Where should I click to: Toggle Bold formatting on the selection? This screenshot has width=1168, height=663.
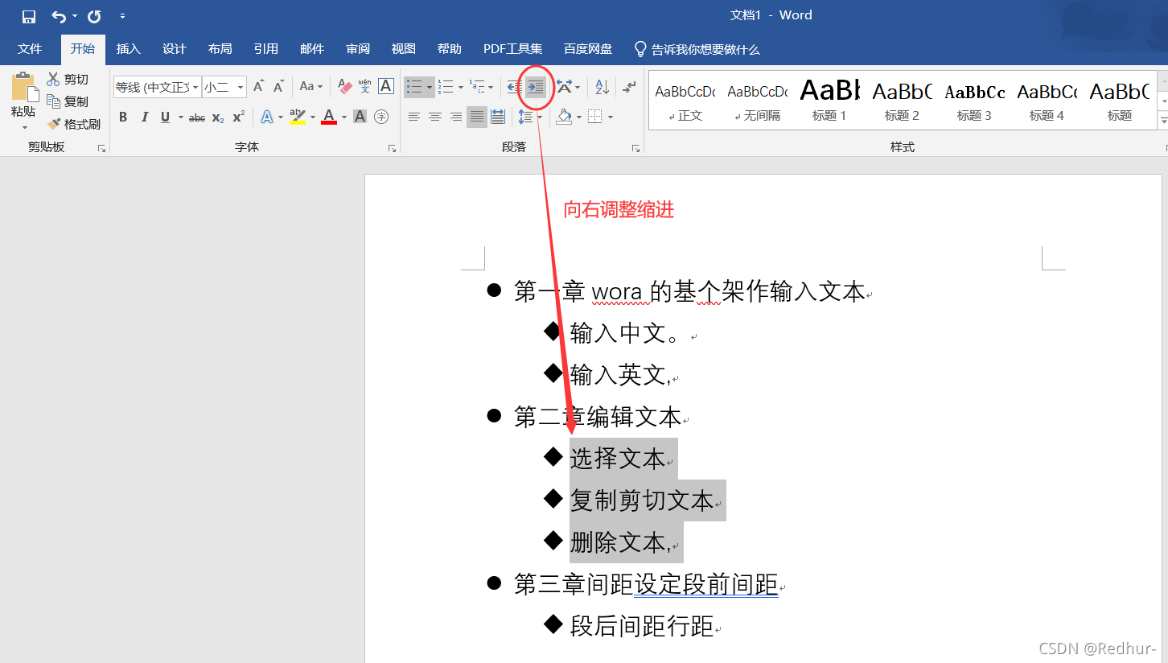(123, 117)
